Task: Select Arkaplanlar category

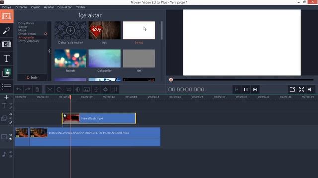Action: click(x=26, y=38)
